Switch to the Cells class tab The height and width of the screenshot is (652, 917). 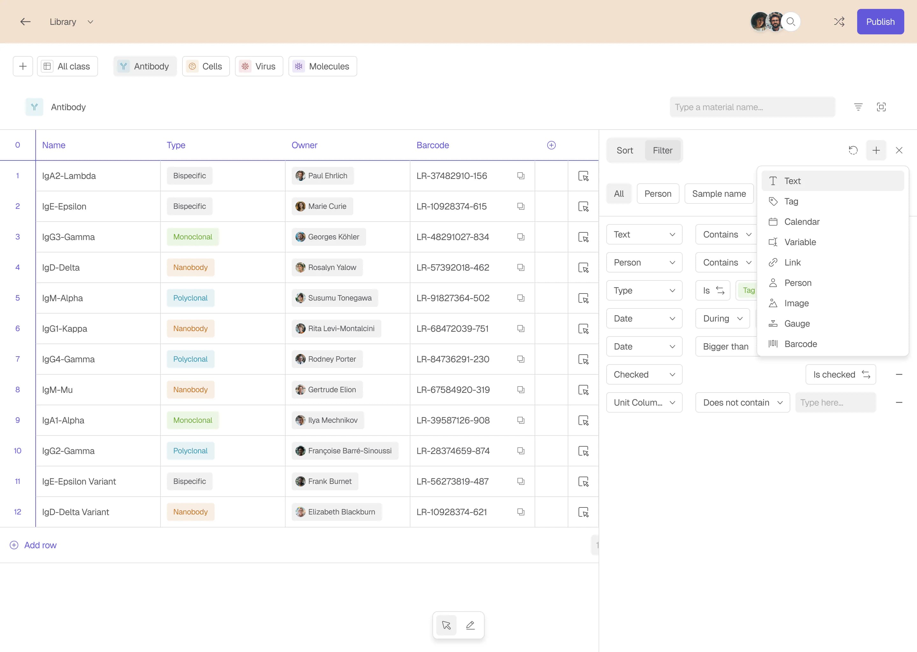point(206,66)
